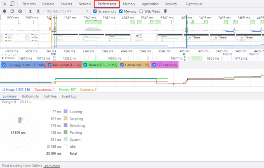Click the trash can collect garbage icon
Screen dimensions: 264x168
165,11
